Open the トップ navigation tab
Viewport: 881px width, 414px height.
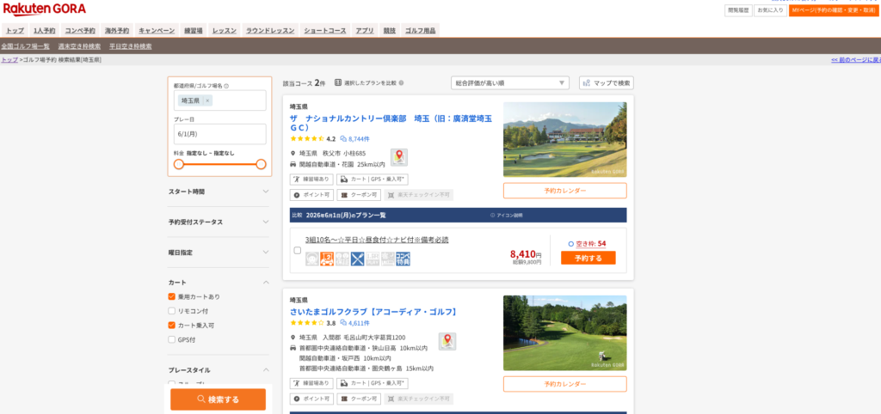15,30
